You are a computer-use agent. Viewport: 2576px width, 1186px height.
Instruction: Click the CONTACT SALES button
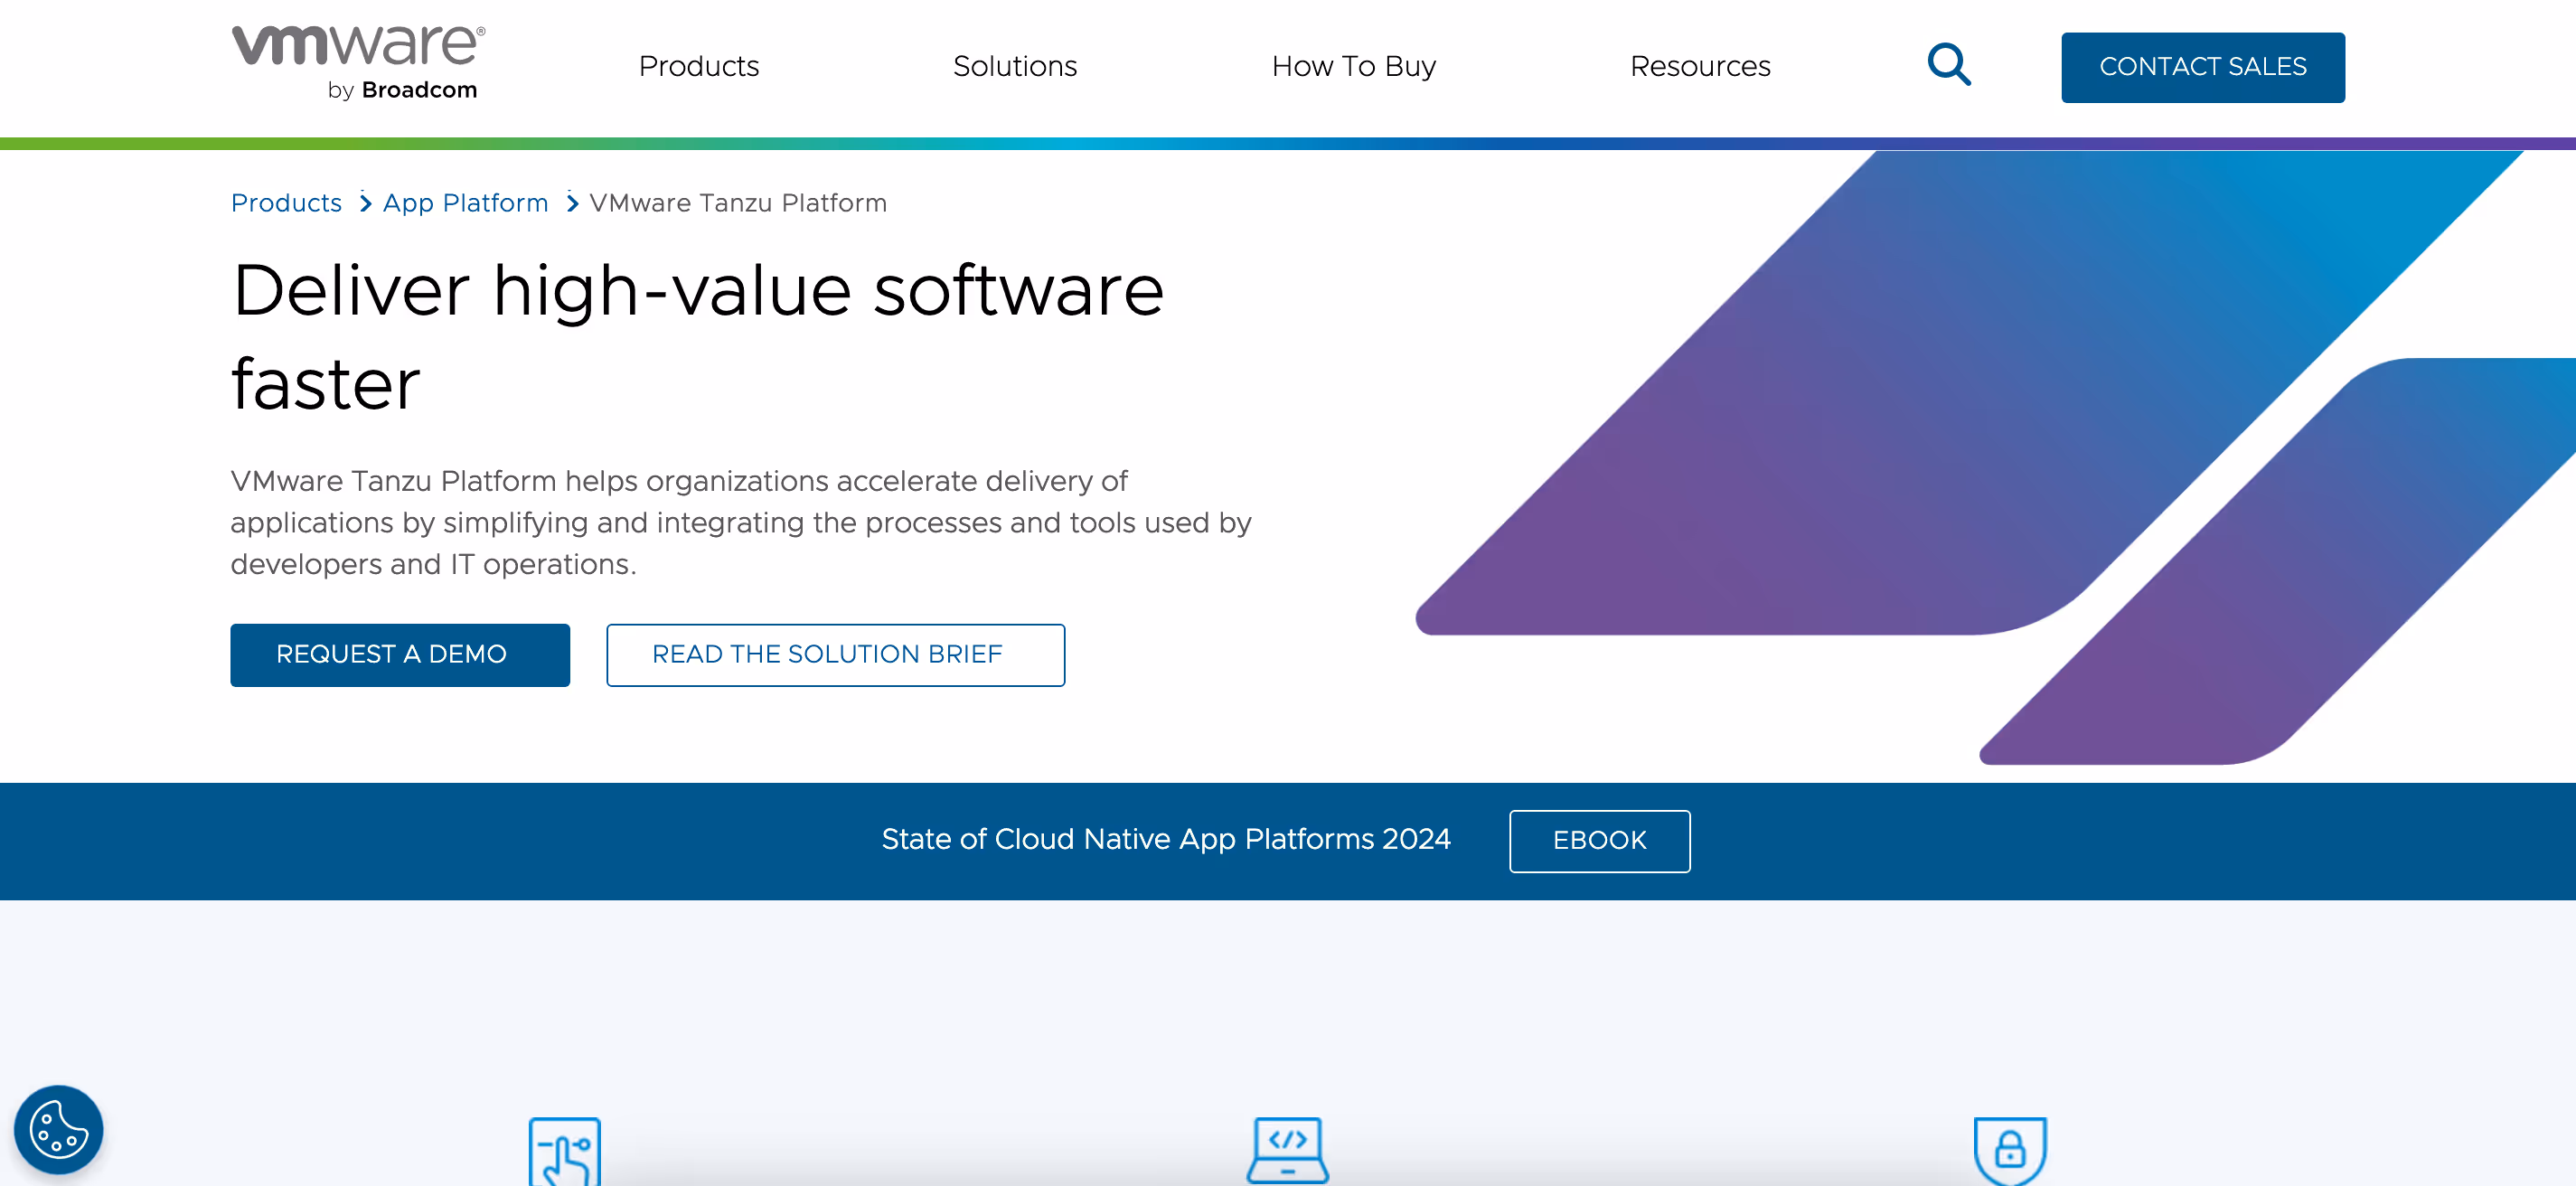click(x=2202, y=66)
